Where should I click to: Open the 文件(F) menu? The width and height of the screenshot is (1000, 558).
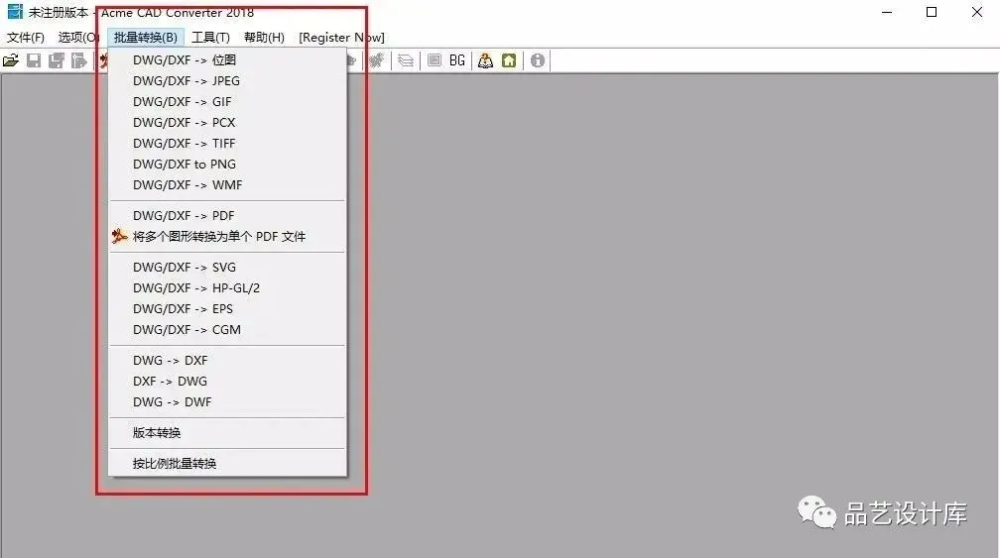pos(26,38)
